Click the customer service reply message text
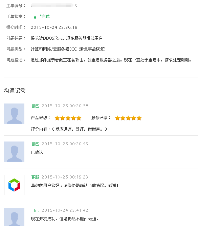 click(x=74, y=186)
